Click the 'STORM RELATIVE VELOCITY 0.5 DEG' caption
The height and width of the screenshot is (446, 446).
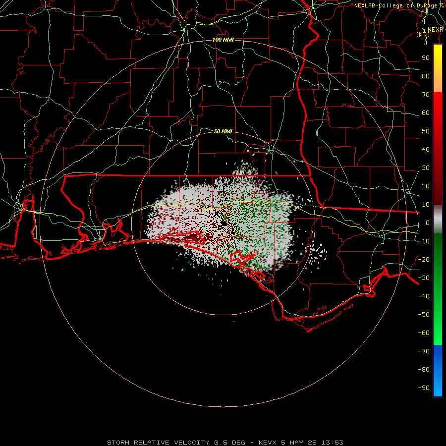pos(176,443)
